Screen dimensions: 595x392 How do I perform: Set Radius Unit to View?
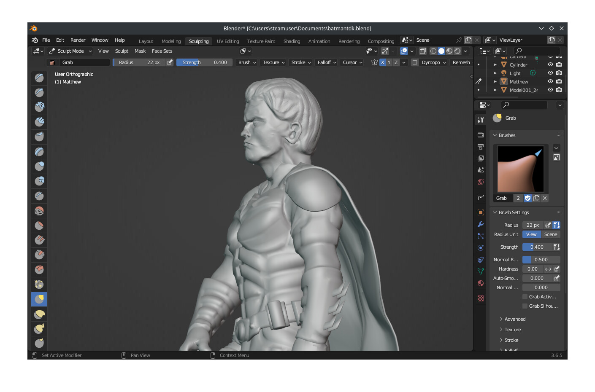click(x=531, y=234)
